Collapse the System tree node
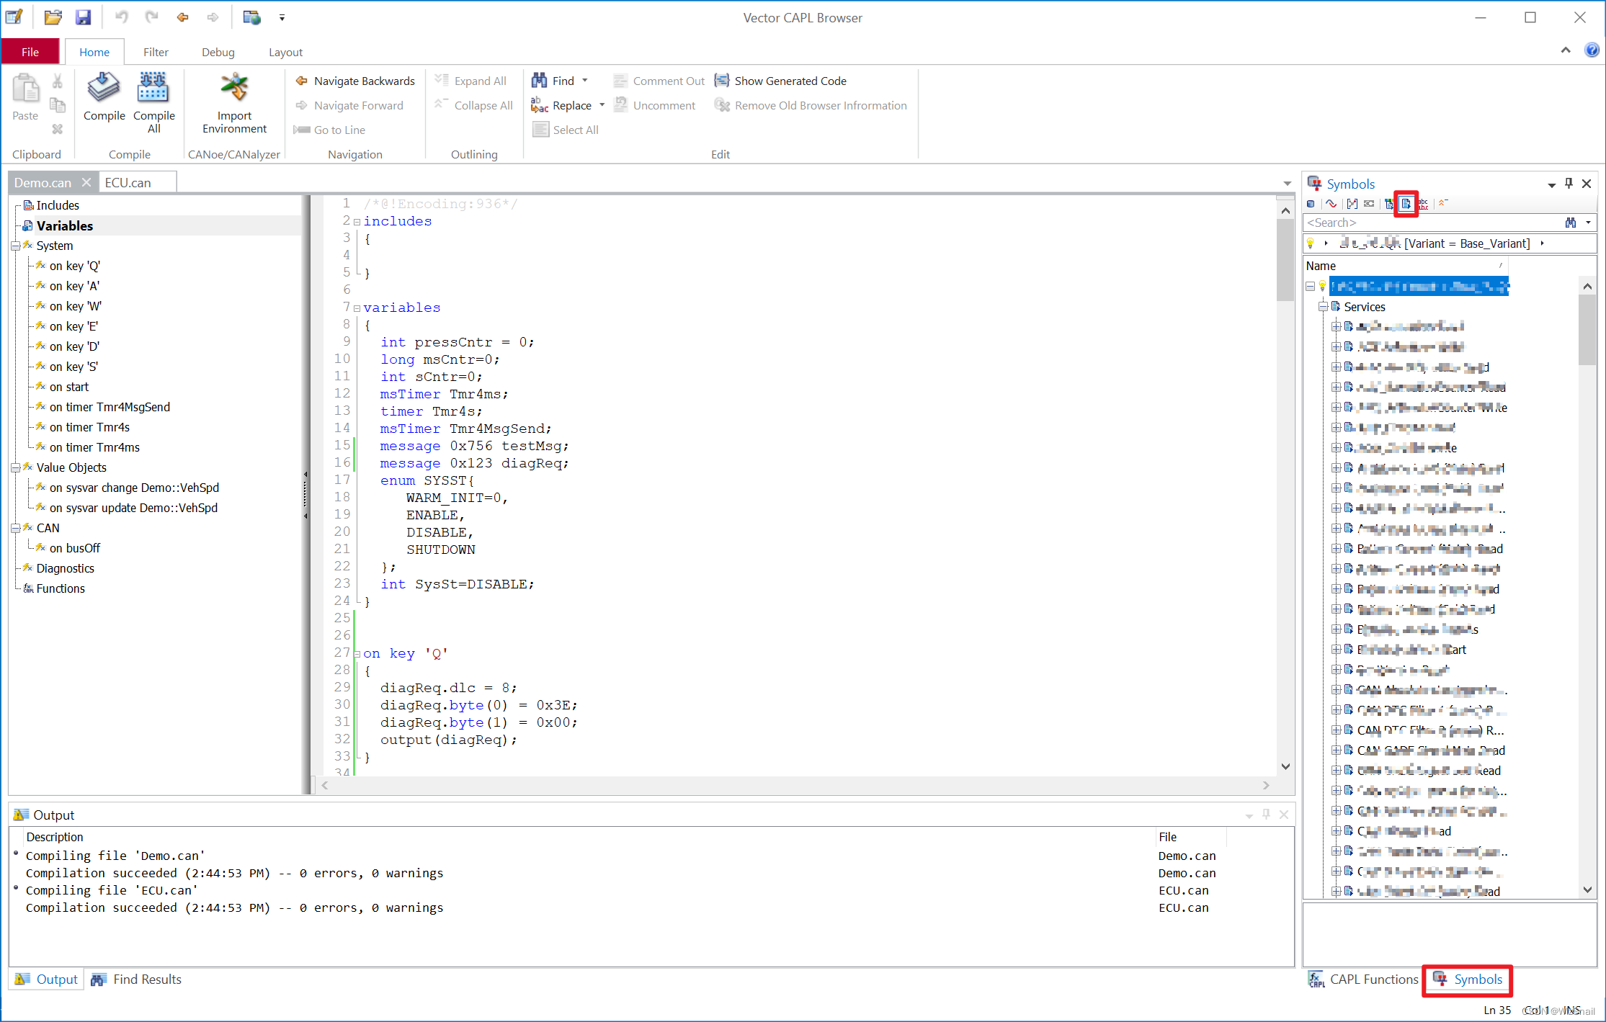Screen dimensions: 1606x1022 (15, 246)
